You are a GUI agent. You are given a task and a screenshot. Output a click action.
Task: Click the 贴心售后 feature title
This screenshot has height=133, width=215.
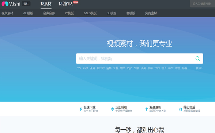pos(189,107)
